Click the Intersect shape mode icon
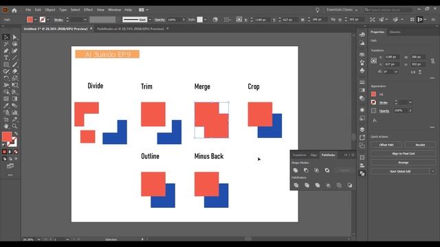 [316, 170]
